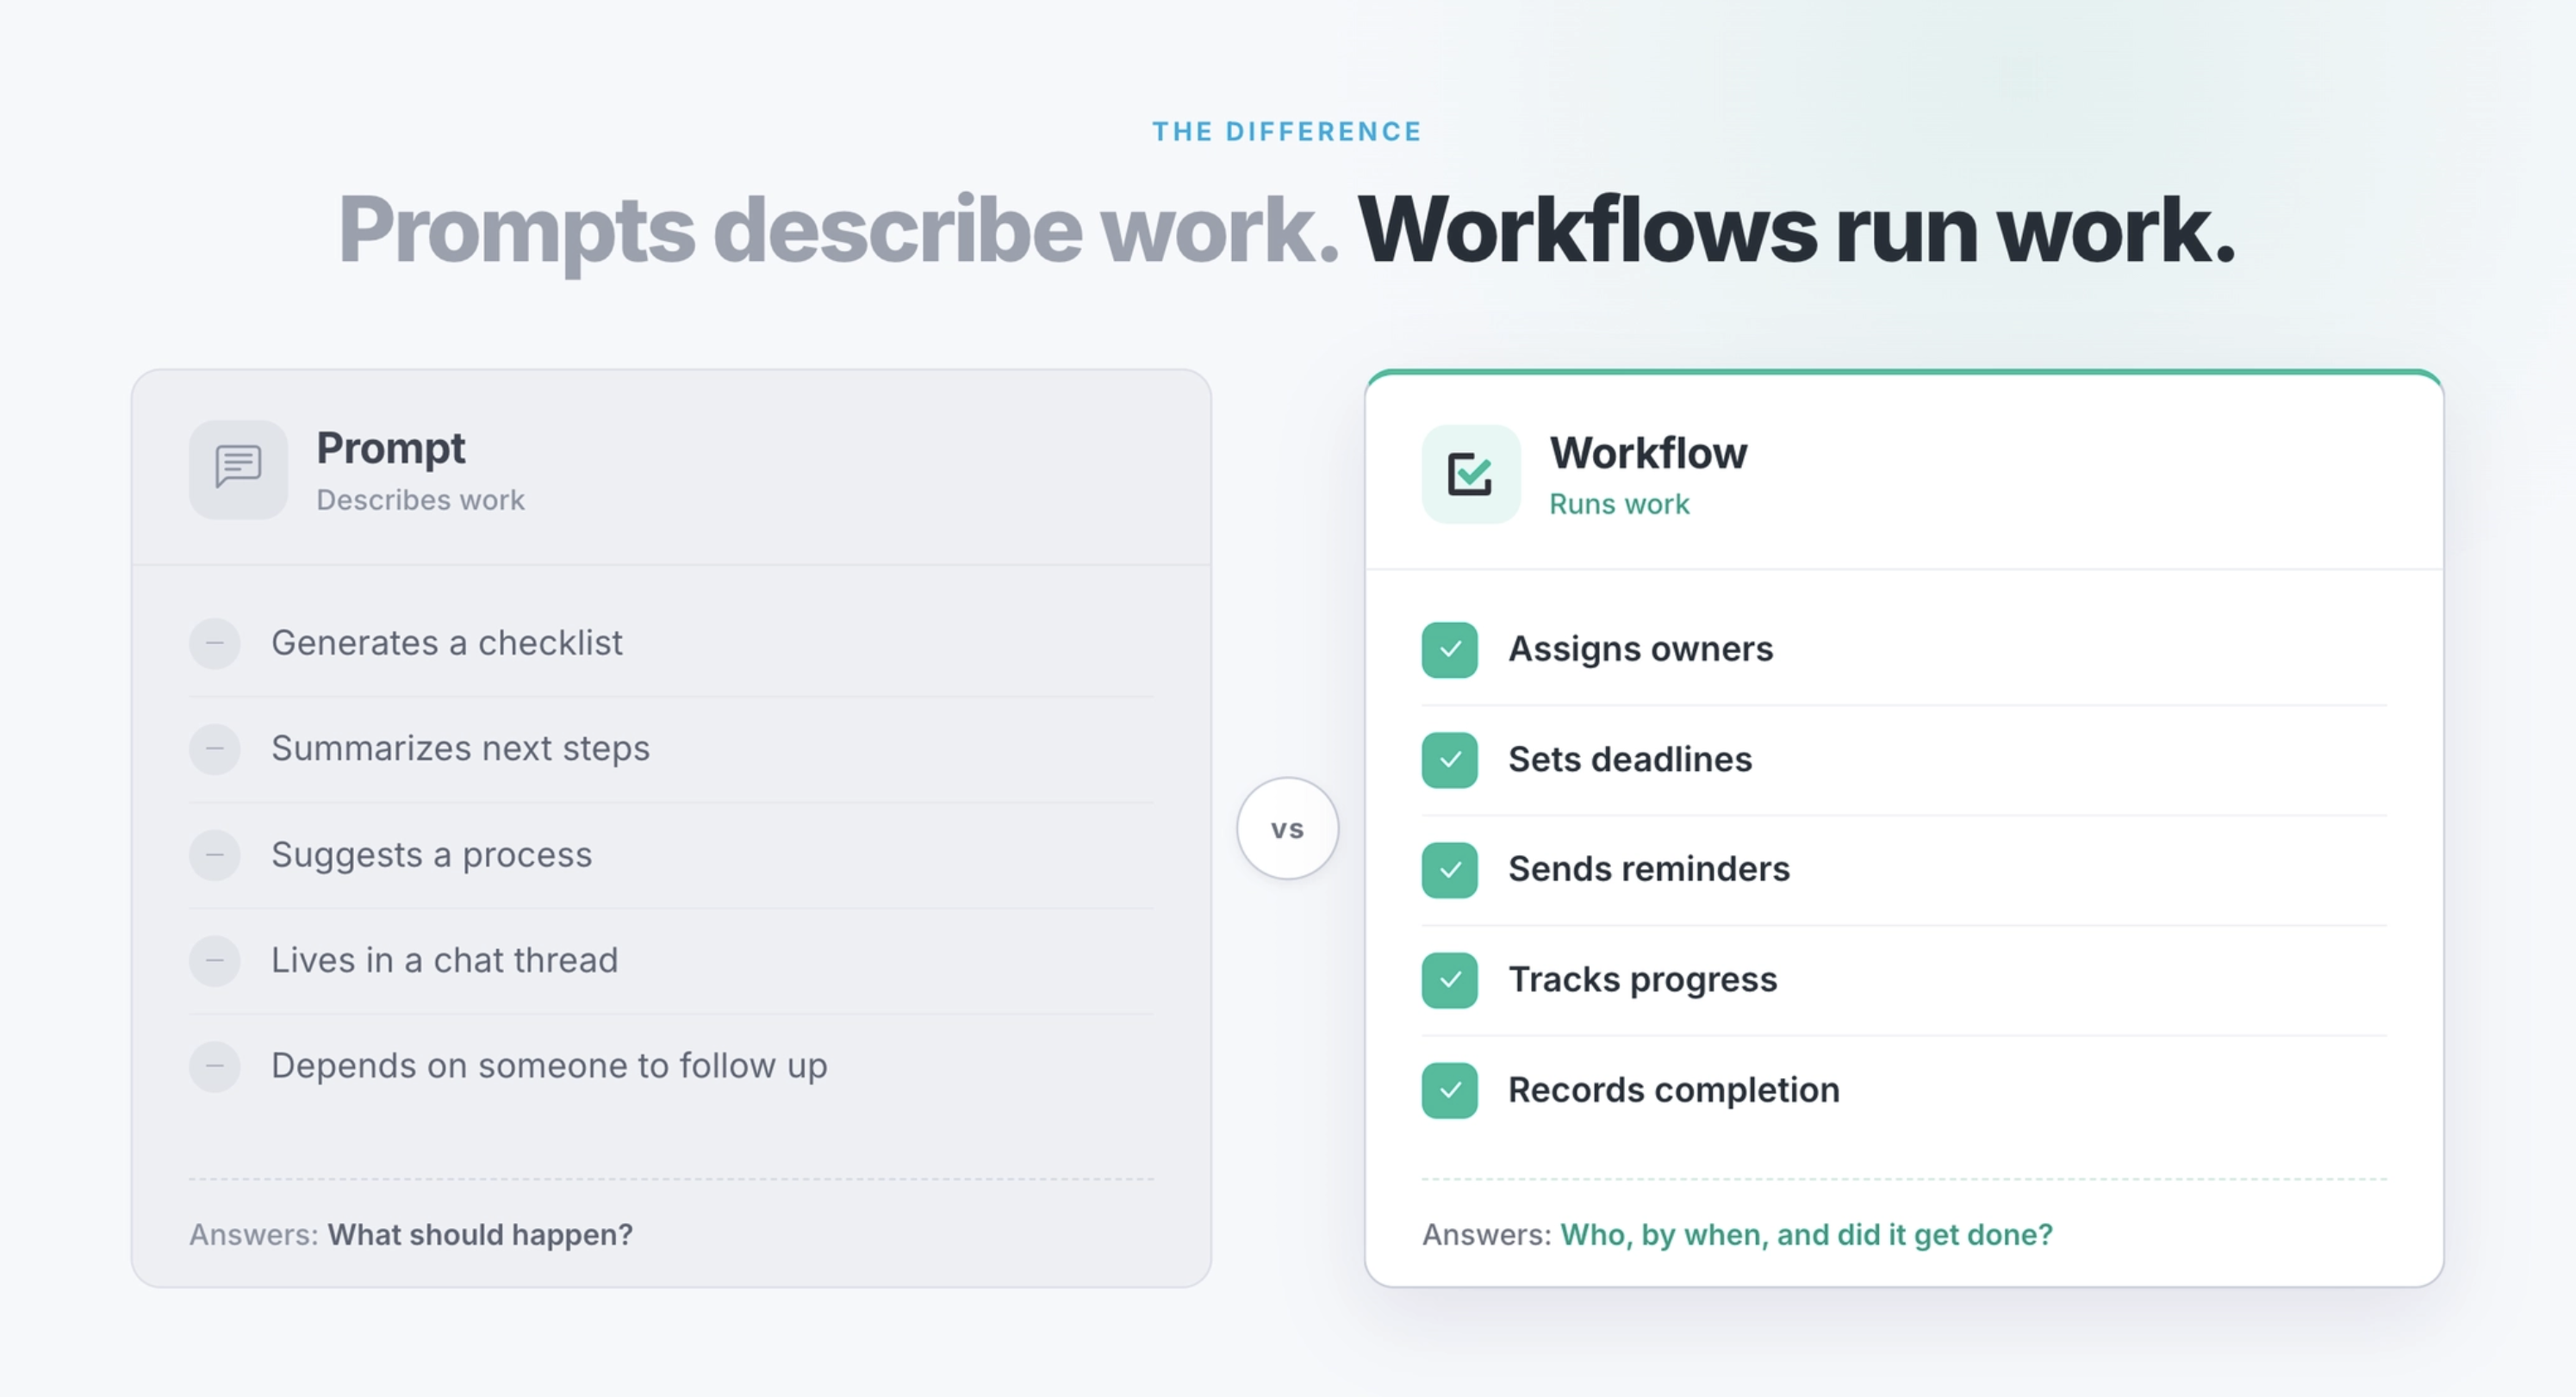Image resolution: width=2576 pixels, height=1397 pixels.
Task: Select the Sends reminders text
Action: pyautogui.click(x=1649, y=870)
